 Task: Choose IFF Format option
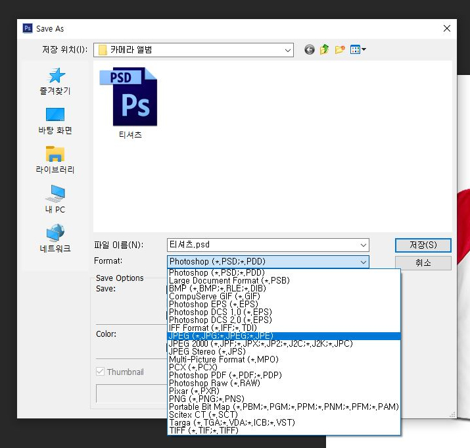click(x=283, y=328)
